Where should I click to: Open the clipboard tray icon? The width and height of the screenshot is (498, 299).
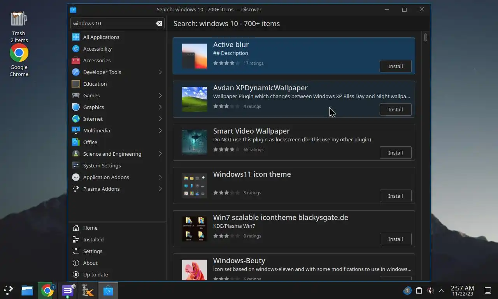click(x=419, y=290)
